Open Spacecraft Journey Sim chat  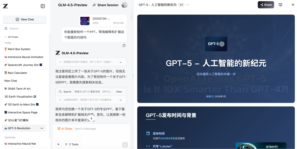coord(24,65)
